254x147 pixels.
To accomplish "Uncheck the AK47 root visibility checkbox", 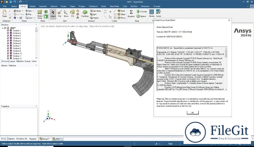I will [x=5, y=28].
